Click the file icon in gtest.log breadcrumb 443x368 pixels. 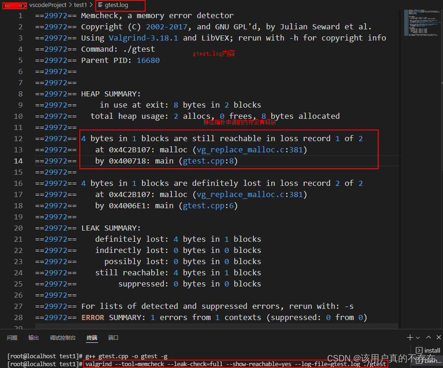100,5
